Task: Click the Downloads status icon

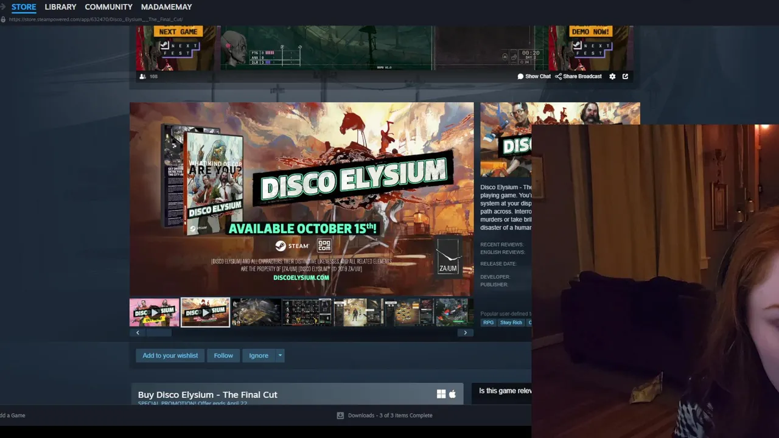Action: point(340,415)
